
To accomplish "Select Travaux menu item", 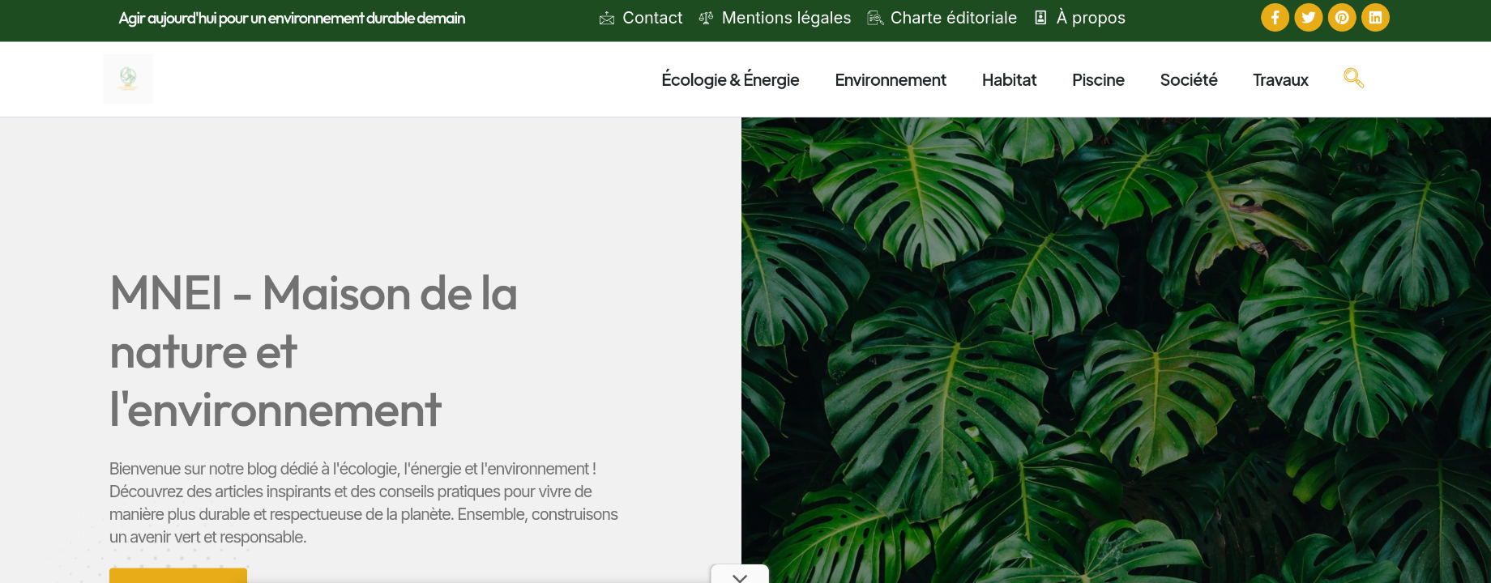I will tap(1280, 79).
